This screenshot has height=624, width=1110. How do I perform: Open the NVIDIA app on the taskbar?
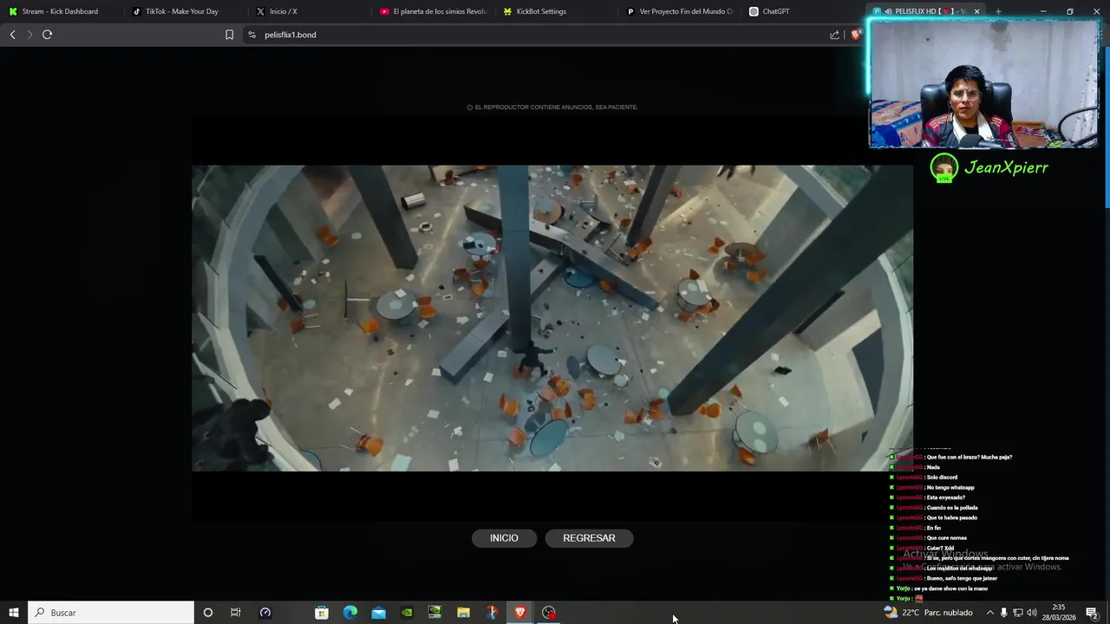[407, 613]
